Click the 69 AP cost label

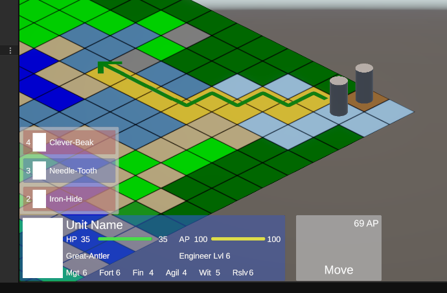click(366, 224)
